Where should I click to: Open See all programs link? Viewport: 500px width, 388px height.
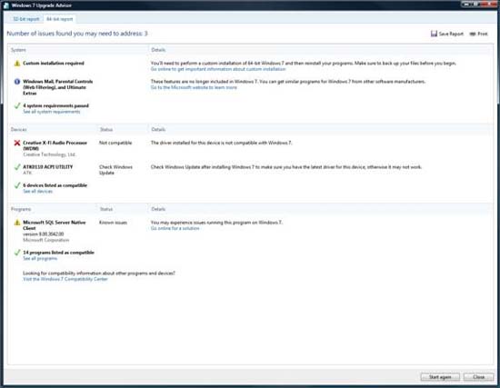[x=40, y=258]
